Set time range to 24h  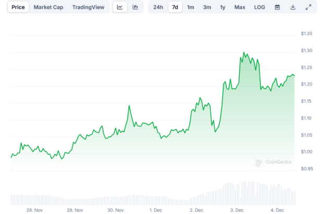[158, 7]
